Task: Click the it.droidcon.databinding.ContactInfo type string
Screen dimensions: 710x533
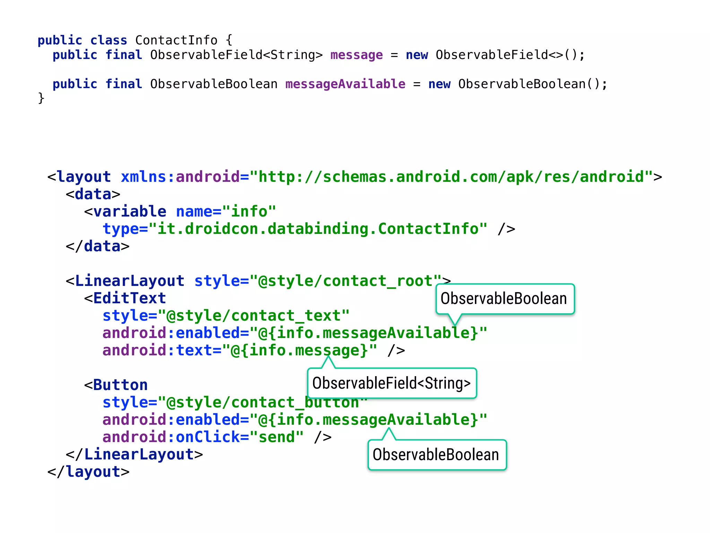Action: click(x=318, y=229)
